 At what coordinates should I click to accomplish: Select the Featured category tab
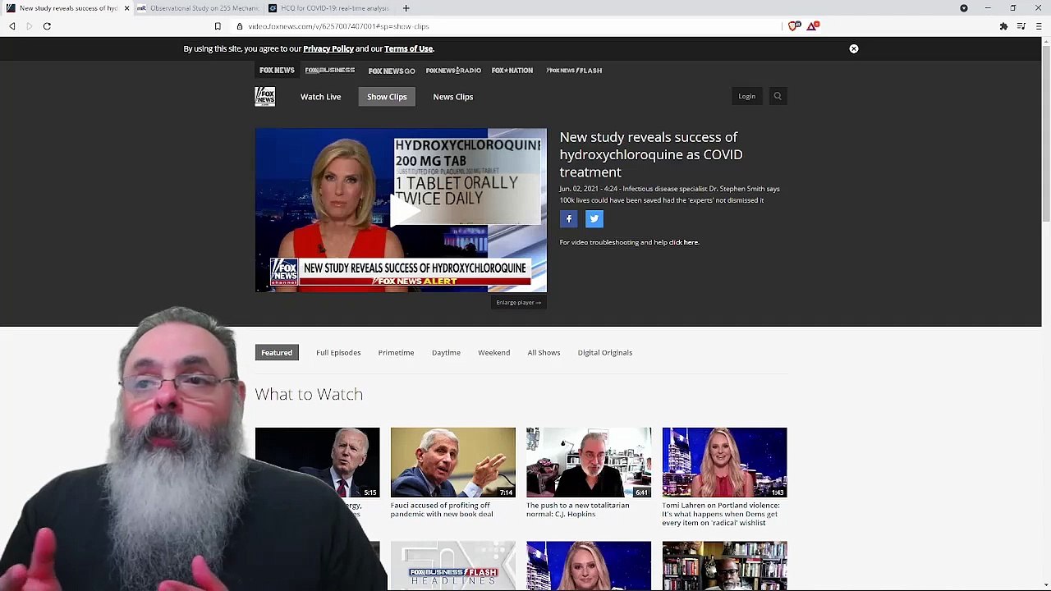click(x=277, y=353)
